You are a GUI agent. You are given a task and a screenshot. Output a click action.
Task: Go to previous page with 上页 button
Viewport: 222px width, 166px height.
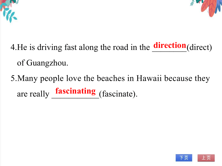206,158
